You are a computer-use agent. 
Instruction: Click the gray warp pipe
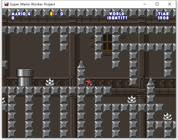click(25, 78)
